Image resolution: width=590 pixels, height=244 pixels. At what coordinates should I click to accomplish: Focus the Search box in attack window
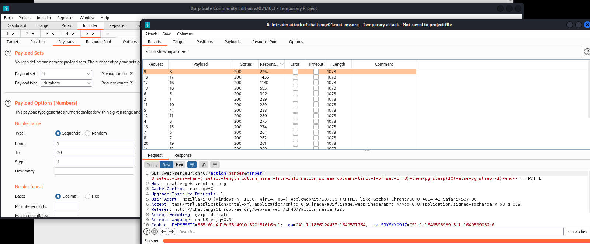[x=370, y=231]
